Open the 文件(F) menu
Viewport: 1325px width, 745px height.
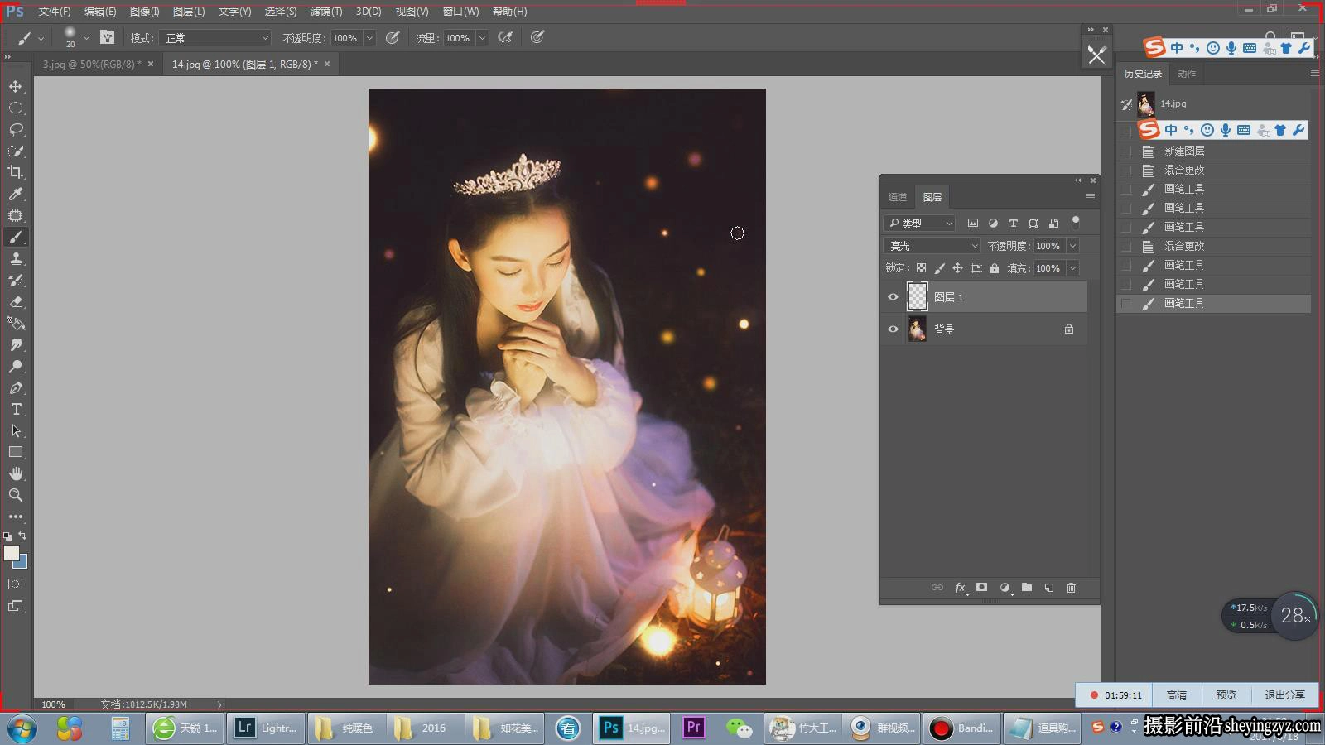click(54, 12)
